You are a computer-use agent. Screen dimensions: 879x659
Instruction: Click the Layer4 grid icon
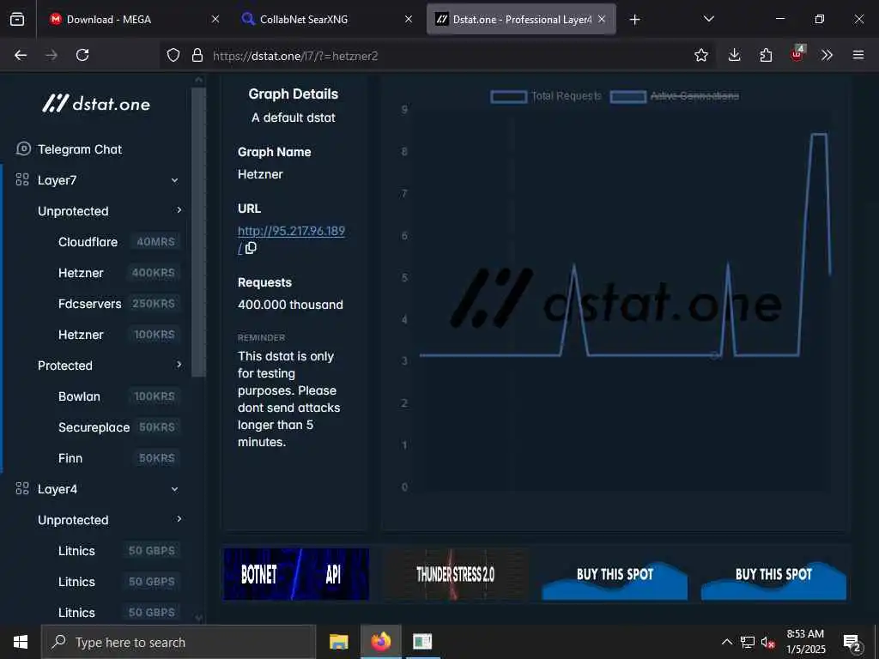point(22,488)
